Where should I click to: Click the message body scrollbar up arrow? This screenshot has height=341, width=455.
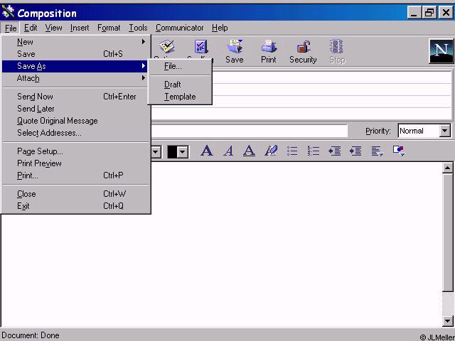[447, 168]
